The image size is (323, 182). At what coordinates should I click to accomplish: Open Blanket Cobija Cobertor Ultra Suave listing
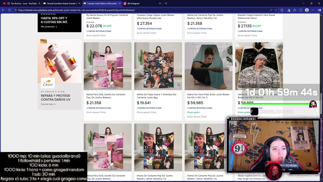[x=256, y=17]
